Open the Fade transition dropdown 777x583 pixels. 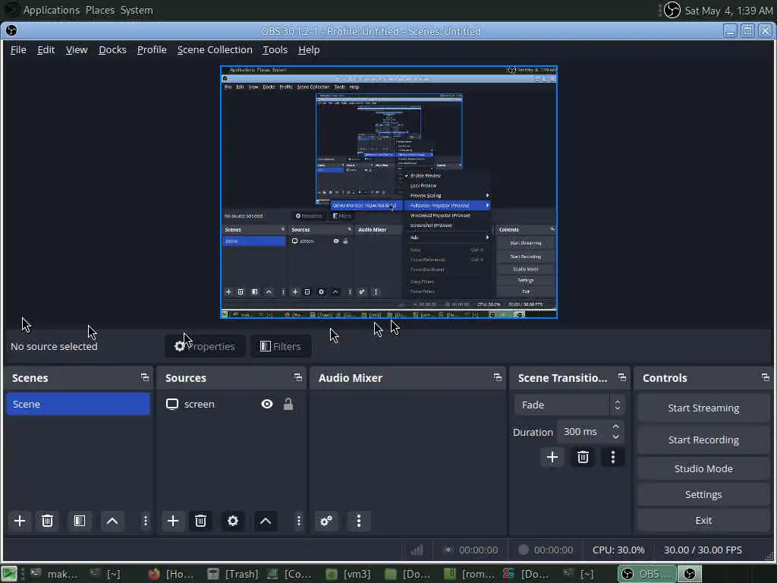coord(569,405)
